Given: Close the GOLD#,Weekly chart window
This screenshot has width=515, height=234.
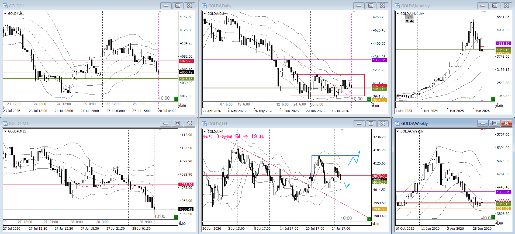Looking at the screenshot, I should [507, 123].
